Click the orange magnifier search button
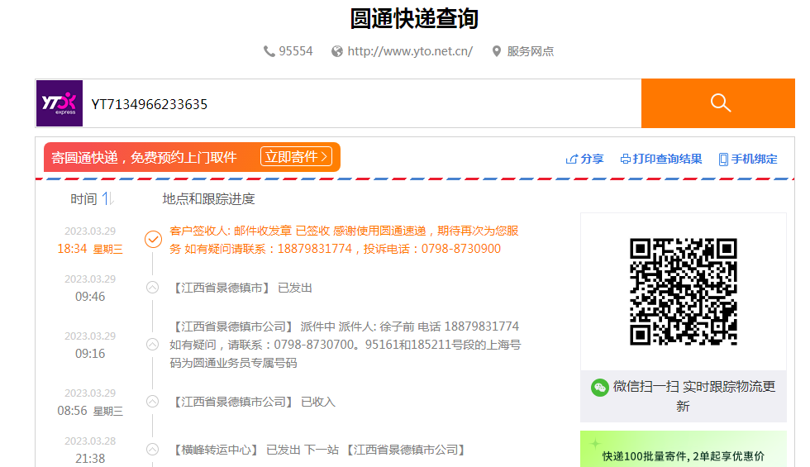Image resolution: width=810 pixels, height=467 pixels. [718, 103]
